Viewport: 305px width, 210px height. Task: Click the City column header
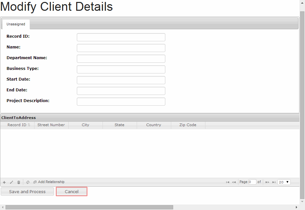[x=86, y=125]
